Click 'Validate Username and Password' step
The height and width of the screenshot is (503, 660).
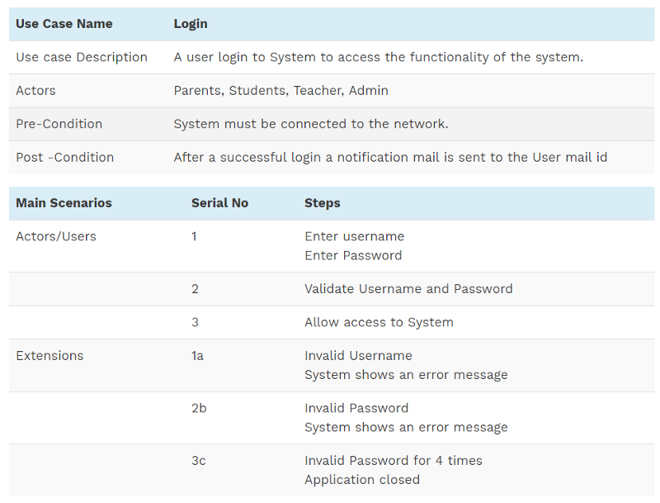[408, 289]
